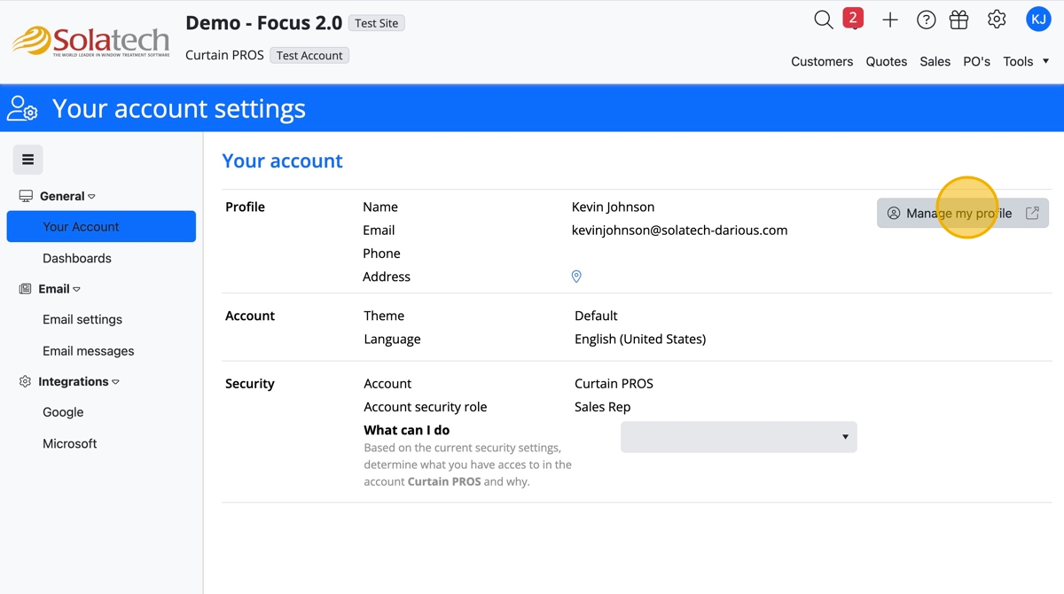Viewport: 1064px width, 594px height.
Task: Go to the Quotes menu
Action: (x=887, y=61)
